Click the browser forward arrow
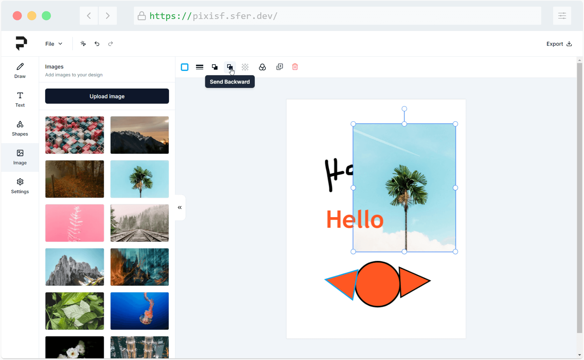The image size is (584, 360). click(107, 16)
